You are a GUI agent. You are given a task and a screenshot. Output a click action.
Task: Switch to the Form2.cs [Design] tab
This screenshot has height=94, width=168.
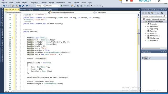pyautogui.click(x=26, y=10)
